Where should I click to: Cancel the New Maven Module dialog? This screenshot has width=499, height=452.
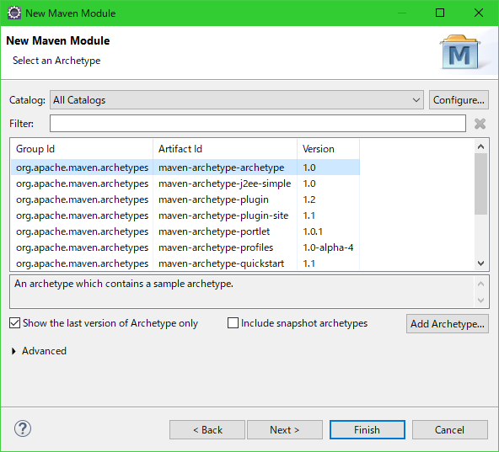pyautogui.click(x=449, y=430)
